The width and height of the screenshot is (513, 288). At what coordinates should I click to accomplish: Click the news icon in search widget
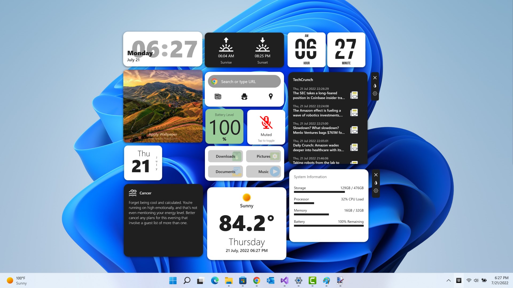pos(218,97)
